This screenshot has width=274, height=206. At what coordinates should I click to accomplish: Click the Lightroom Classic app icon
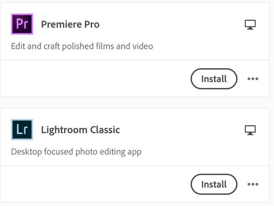coord(22,130)
